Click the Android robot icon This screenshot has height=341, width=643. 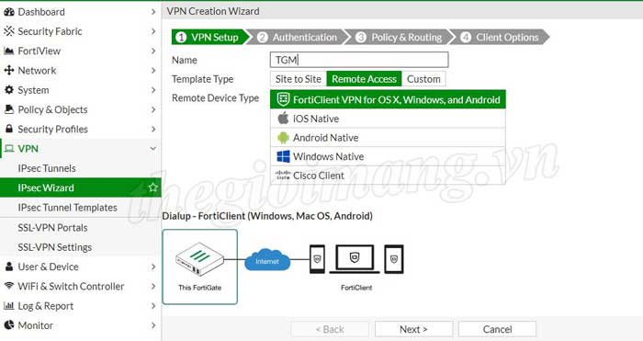coord(283,138)
